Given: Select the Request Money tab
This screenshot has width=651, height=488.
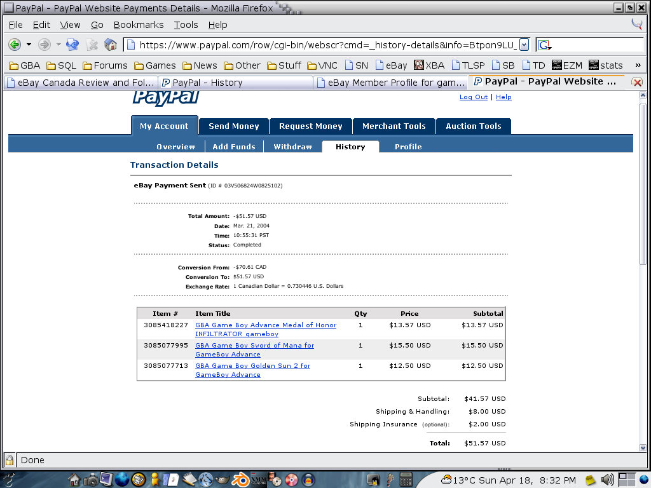Looking at the screenshot, I should (310, 126).
